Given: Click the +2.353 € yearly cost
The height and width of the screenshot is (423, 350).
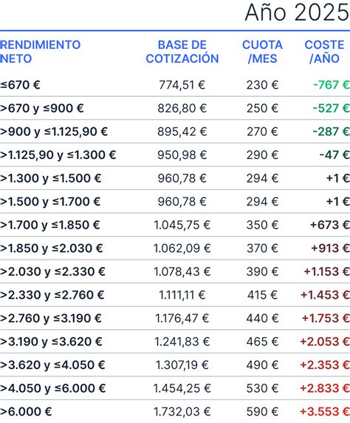Looking at the screenshot, I should point(325,365).
